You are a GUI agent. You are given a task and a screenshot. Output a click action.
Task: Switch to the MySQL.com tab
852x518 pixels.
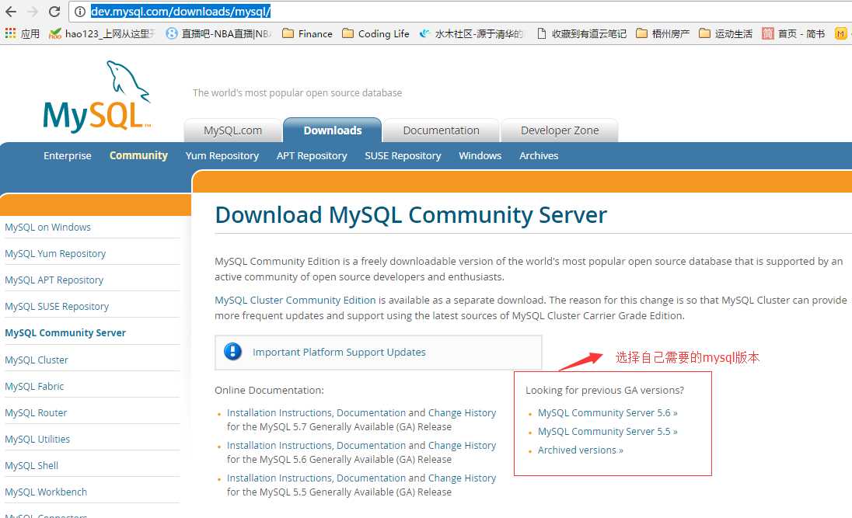[232, 130]
